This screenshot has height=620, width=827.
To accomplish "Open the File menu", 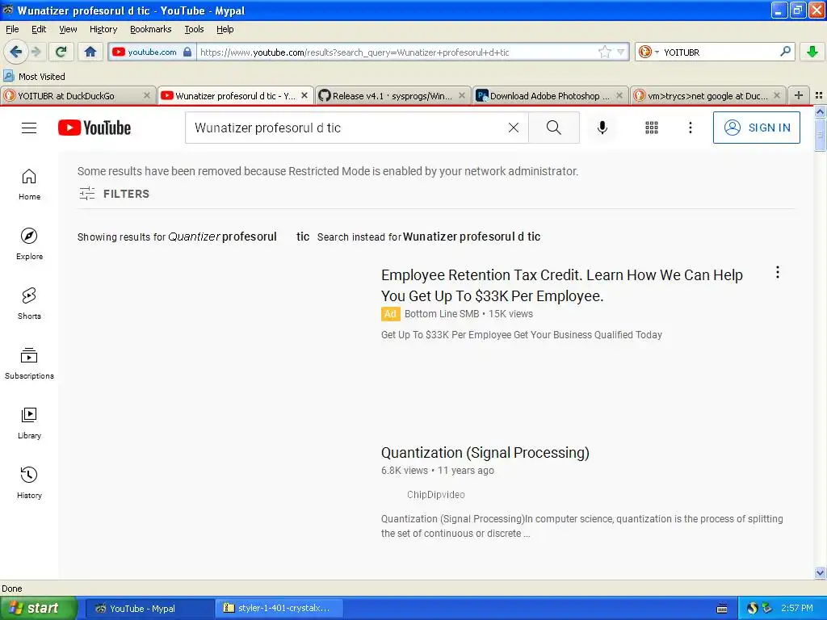I will pos(12,29).
